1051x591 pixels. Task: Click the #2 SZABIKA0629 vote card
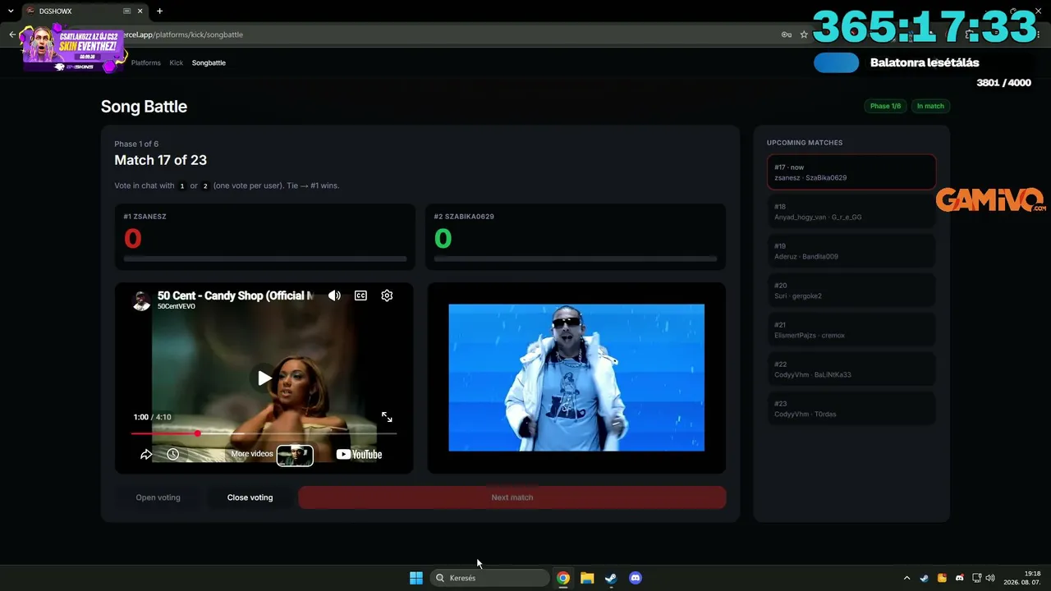[x=576, y=236]
